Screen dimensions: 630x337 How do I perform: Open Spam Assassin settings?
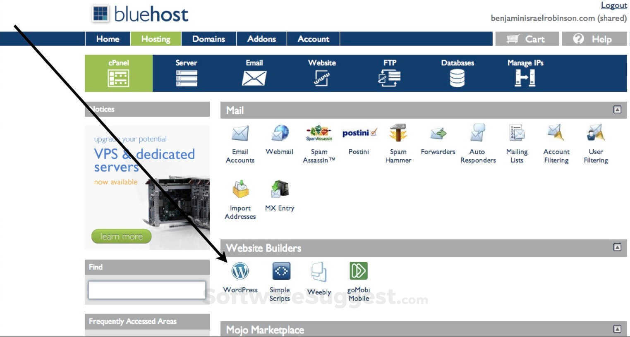point(319,144)
